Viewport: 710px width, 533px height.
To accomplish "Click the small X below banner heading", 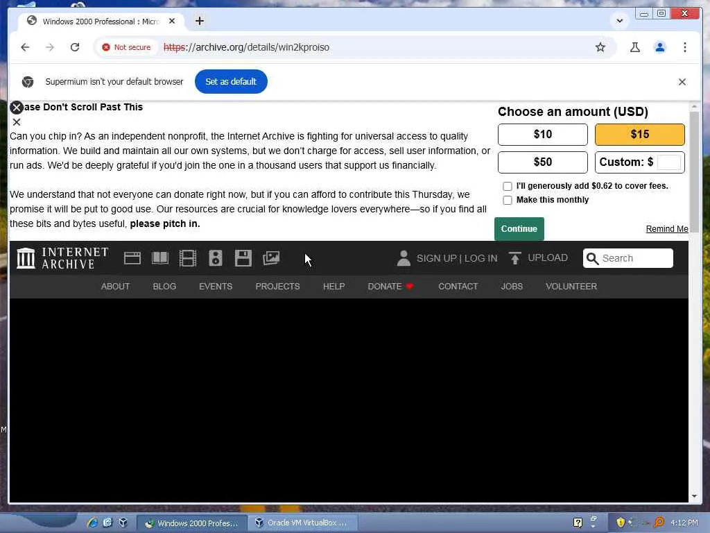I will 17,122.
